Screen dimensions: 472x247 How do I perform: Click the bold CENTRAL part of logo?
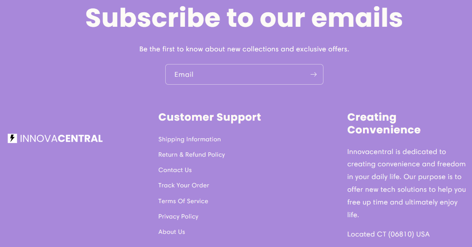[80, 139]
